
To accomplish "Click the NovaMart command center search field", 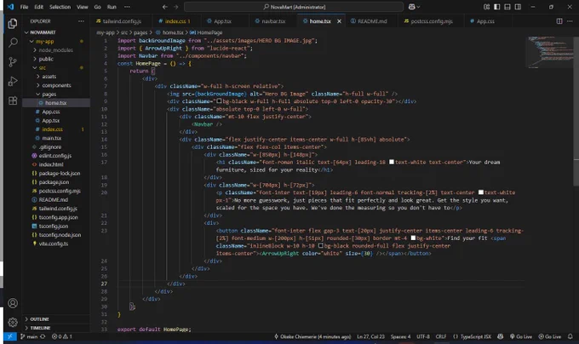I will click(294, 7).
